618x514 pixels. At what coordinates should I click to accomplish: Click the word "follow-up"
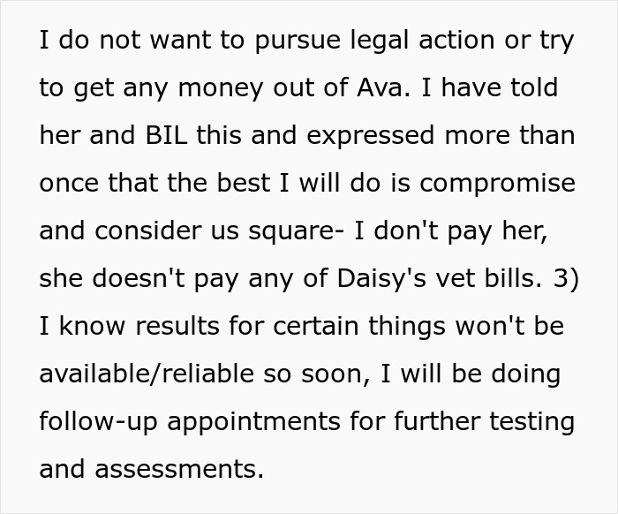tap(99, 422)
